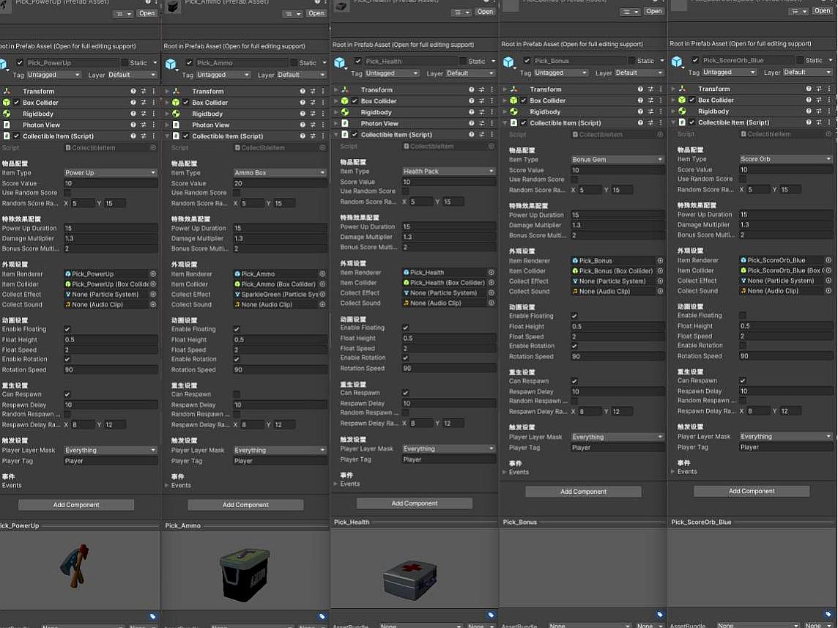Open Box Collider preset settings in Pick_Ammo
This screenshot has height=628, width=838.
pos(312,103)
